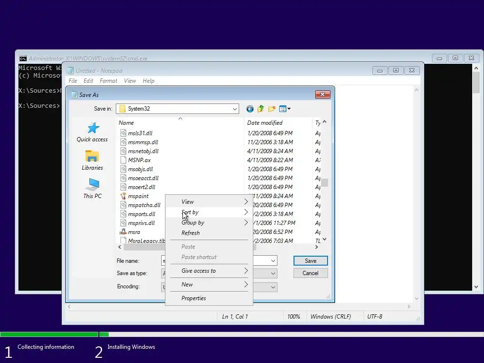The image size is (484, 363).
Task: Click the msls31.dll file icon
Action: (x=123, y=133)
